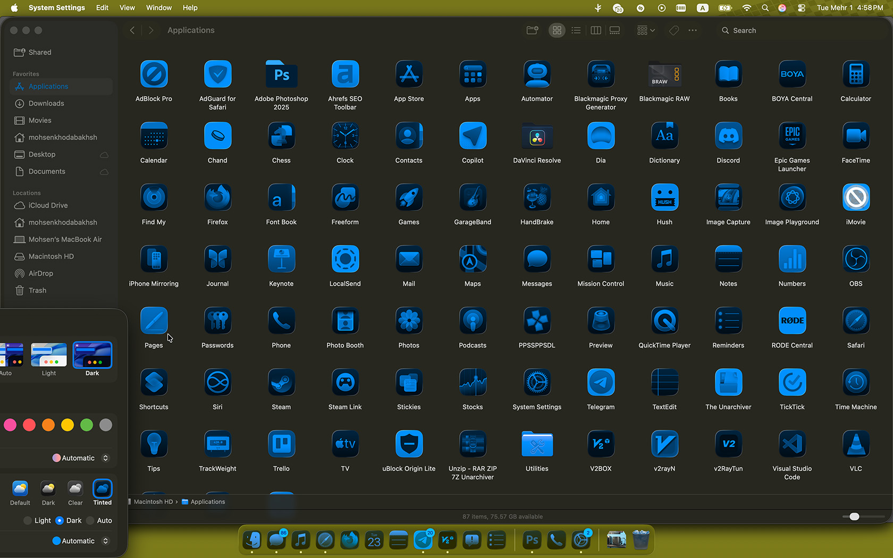893x558 pixels.
Task: Select the Dark icon style radio button
Action: pyautogui.click(x=60, y=521)
